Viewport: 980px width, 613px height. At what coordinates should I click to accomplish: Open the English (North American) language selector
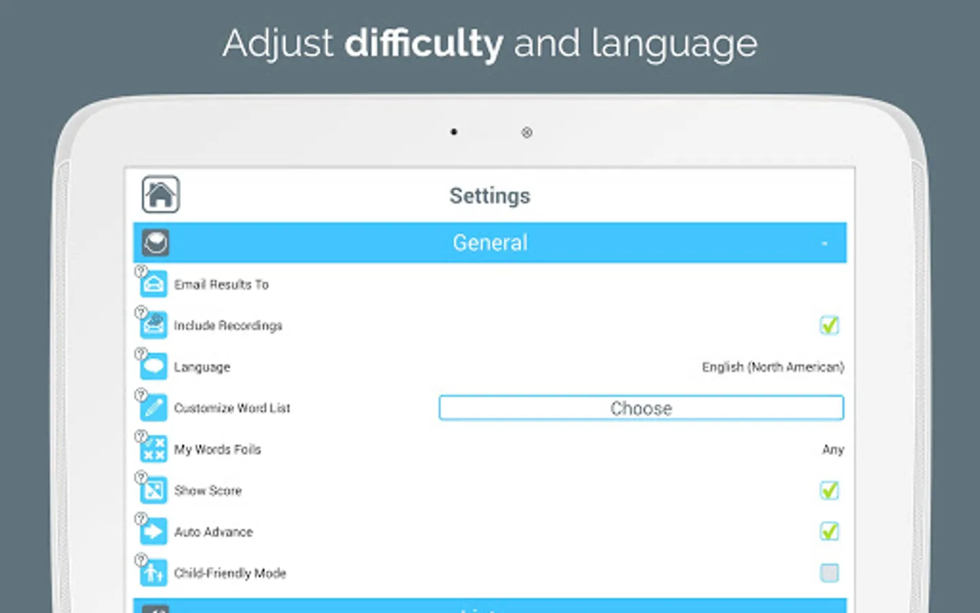772,366
